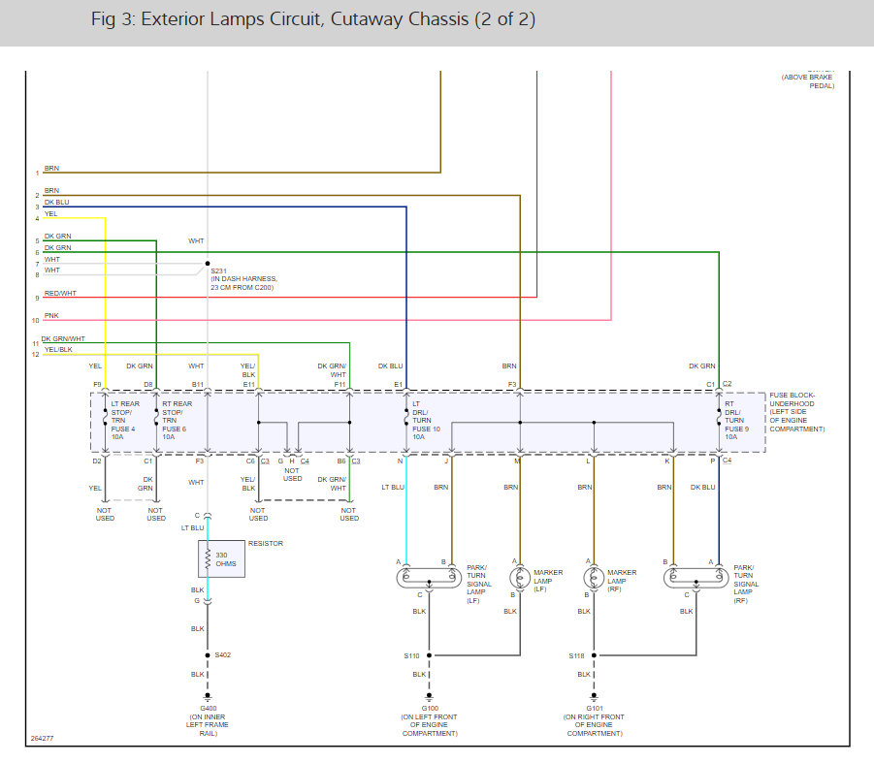This screenshot has width=874, height=763.
Task: Click the 330 OHMS value text
Action: (x=226, y=559)
